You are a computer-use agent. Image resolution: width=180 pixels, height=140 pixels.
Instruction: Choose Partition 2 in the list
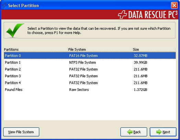tap(90, 69)
